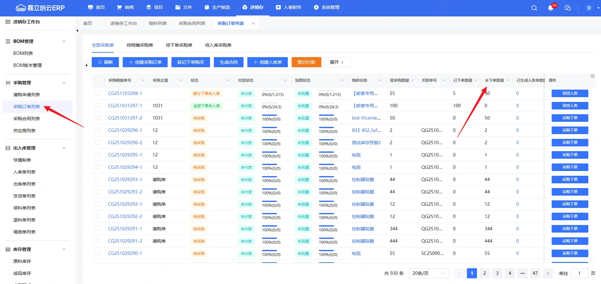Image resolution: width=601 pixels, height=284 pixels.
Task: Click the table column settings gear icon
Action: pos(593,76)
